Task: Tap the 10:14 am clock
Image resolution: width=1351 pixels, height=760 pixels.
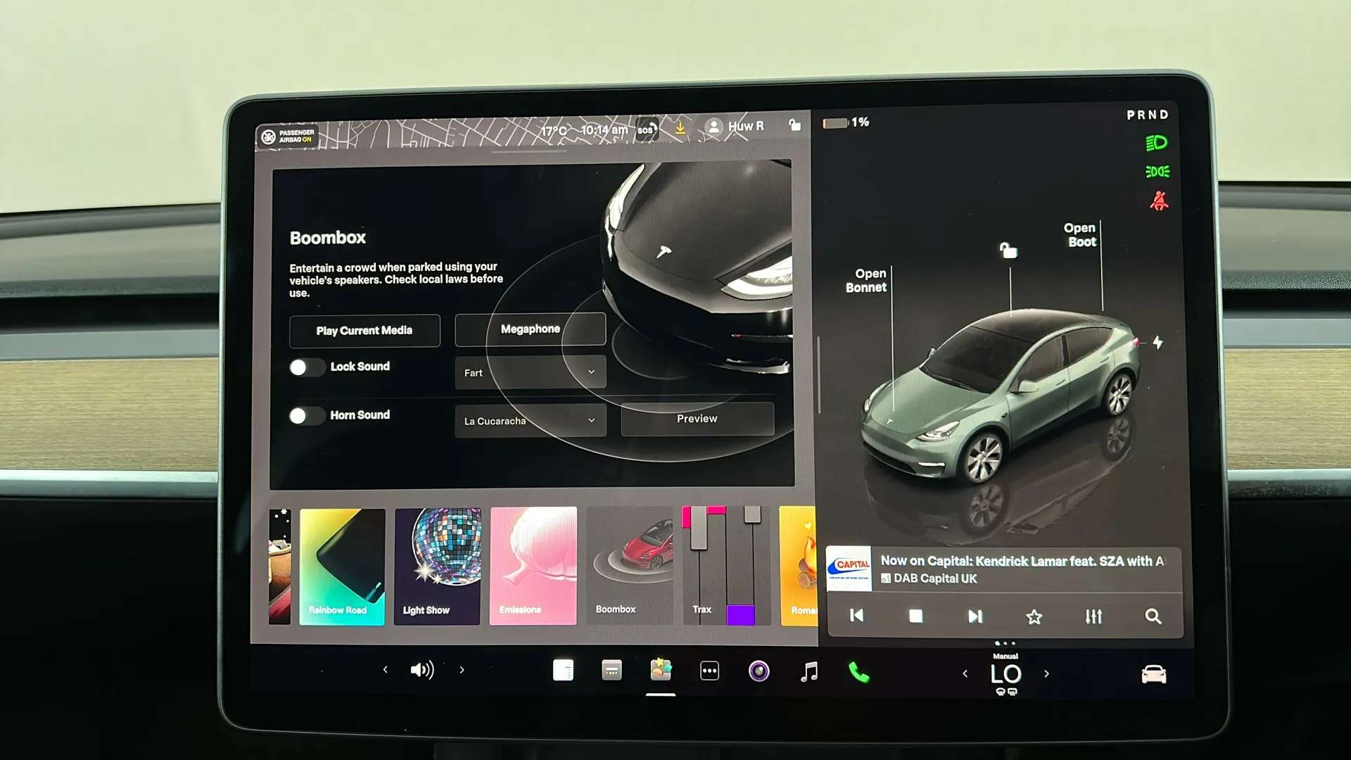Action: 604,130
